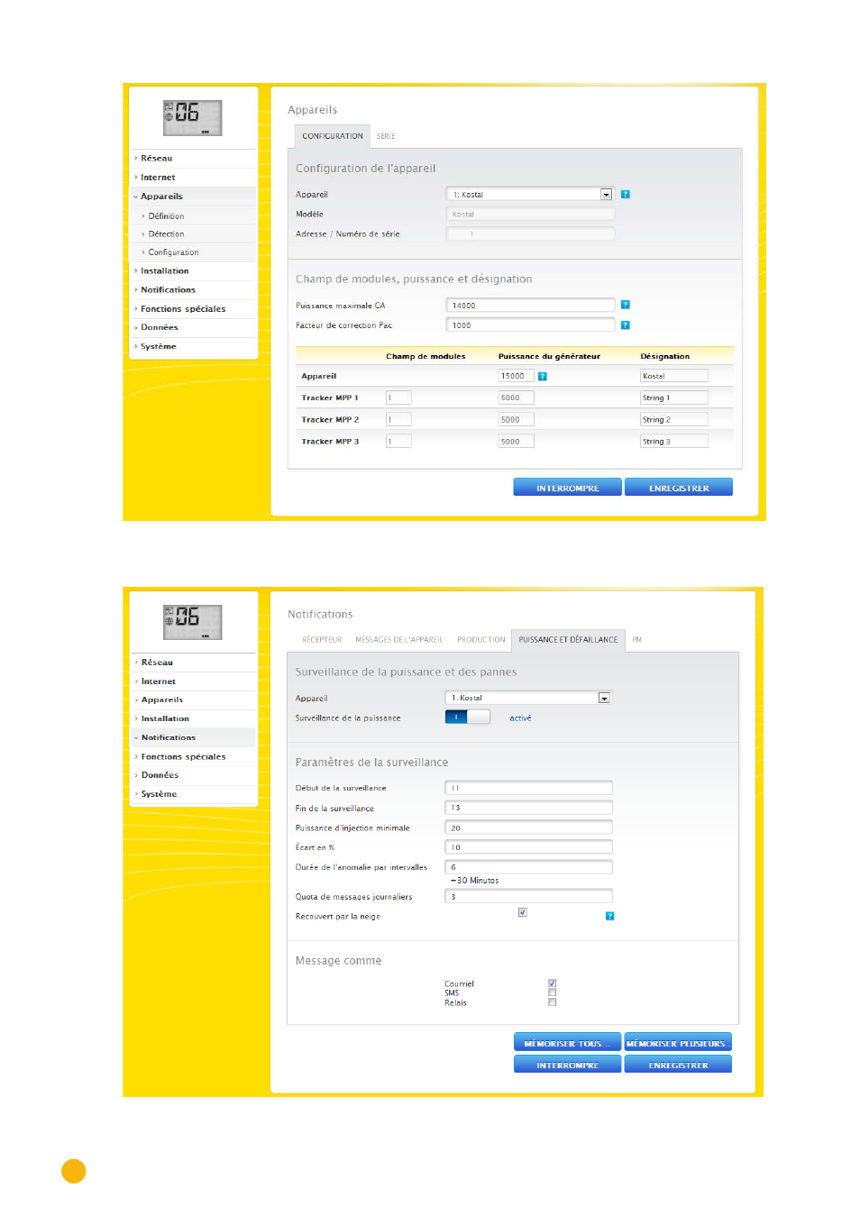This screenshot has height=1216, width=860.
Task: Open Appareil dropdown in Surveillance de la puissance
Action: tap(528, 698)
